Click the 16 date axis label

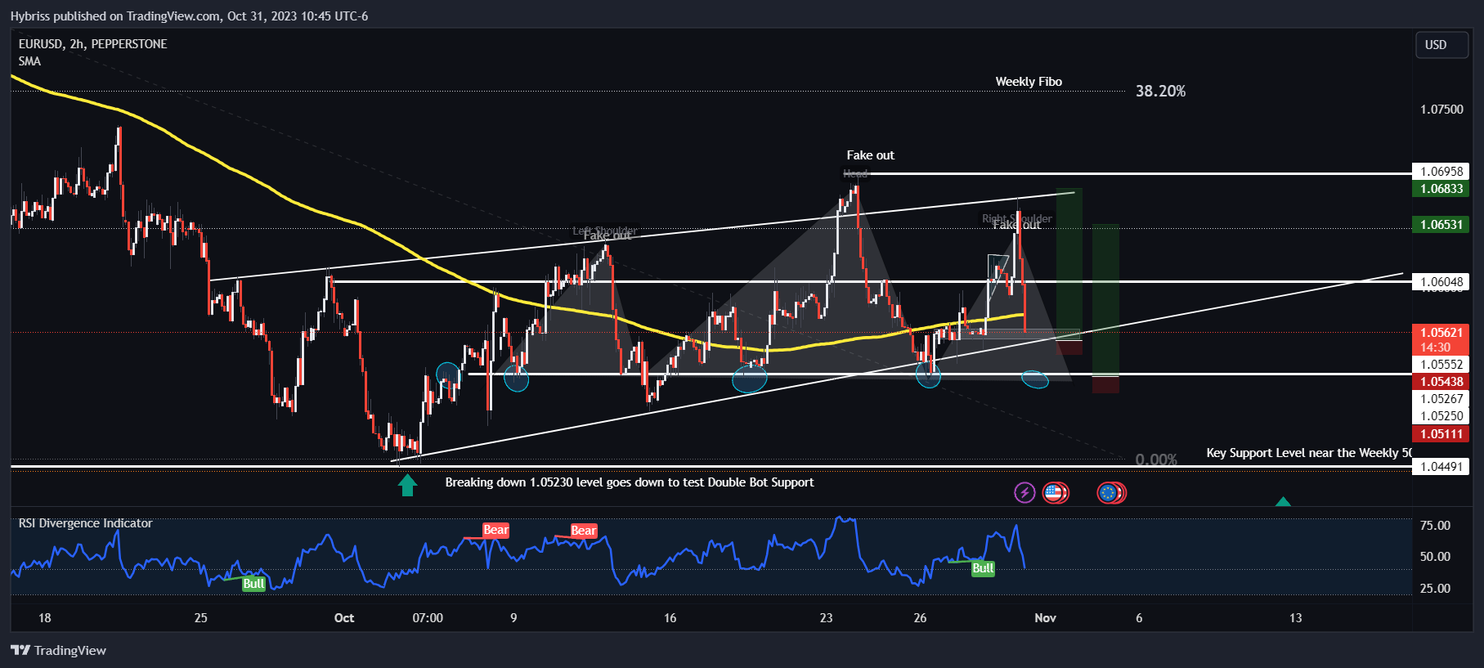[670, 618]
